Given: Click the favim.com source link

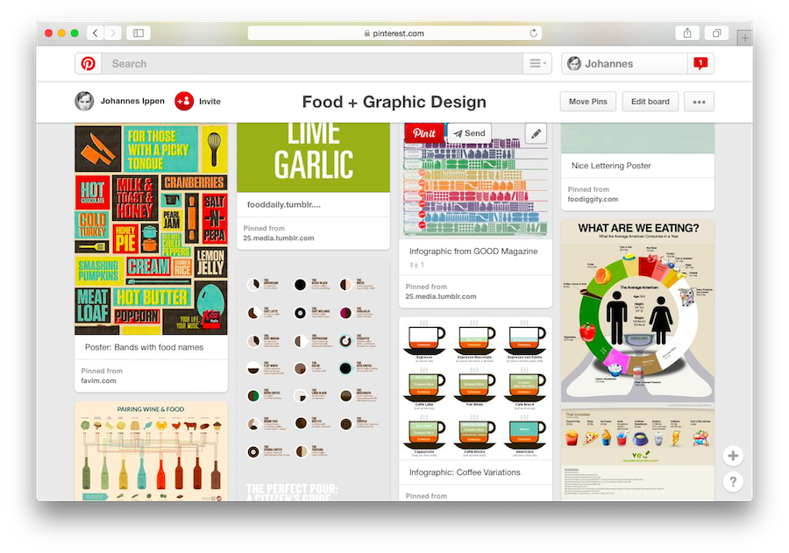Looking at the screenshot, I should (98, 381).
